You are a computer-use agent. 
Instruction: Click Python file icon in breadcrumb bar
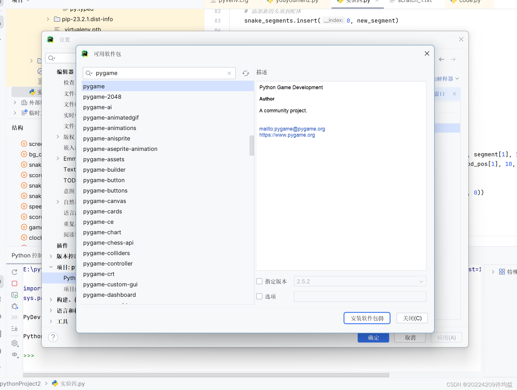[55, 383]
